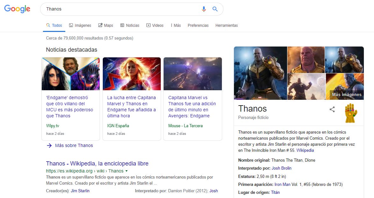374x198 pixels.
Task: Click Personaje ficticio subtitle
Action: 253,118
